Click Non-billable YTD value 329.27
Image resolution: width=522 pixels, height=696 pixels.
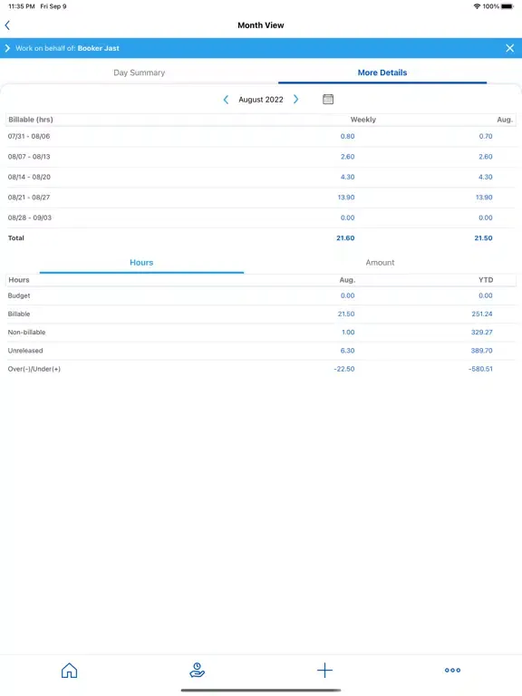[482, 332]
